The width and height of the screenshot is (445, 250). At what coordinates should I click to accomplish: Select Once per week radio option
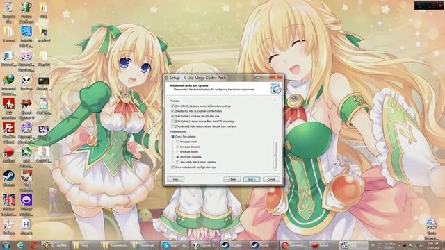click(178, 142)
